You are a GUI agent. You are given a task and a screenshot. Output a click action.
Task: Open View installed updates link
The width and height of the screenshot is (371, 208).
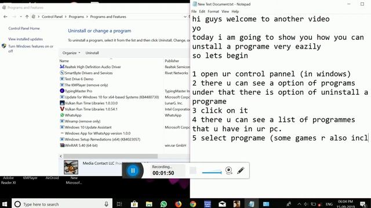[x=26, y=39]
